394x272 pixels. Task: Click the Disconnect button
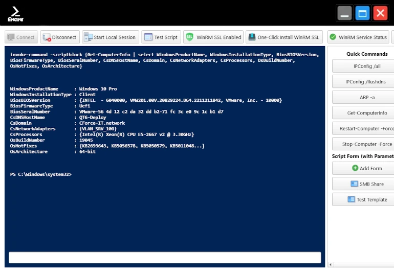click(x=60, y=37)
